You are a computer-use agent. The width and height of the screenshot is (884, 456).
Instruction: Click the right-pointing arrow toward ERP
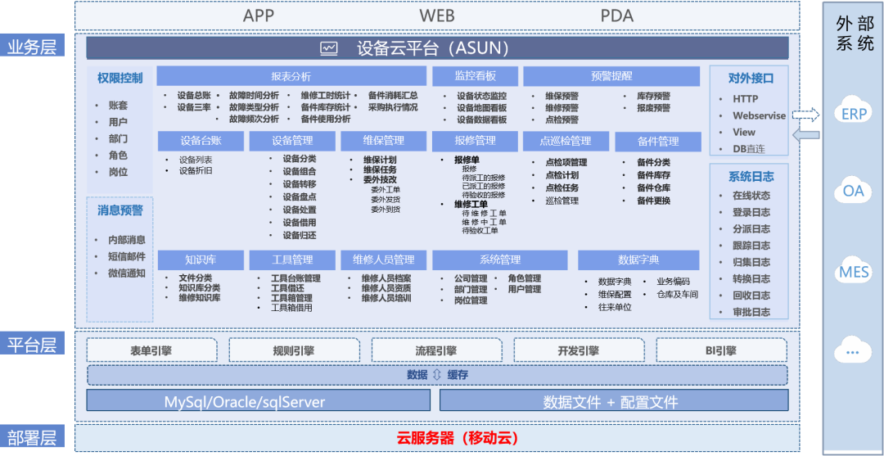point(805,115)
